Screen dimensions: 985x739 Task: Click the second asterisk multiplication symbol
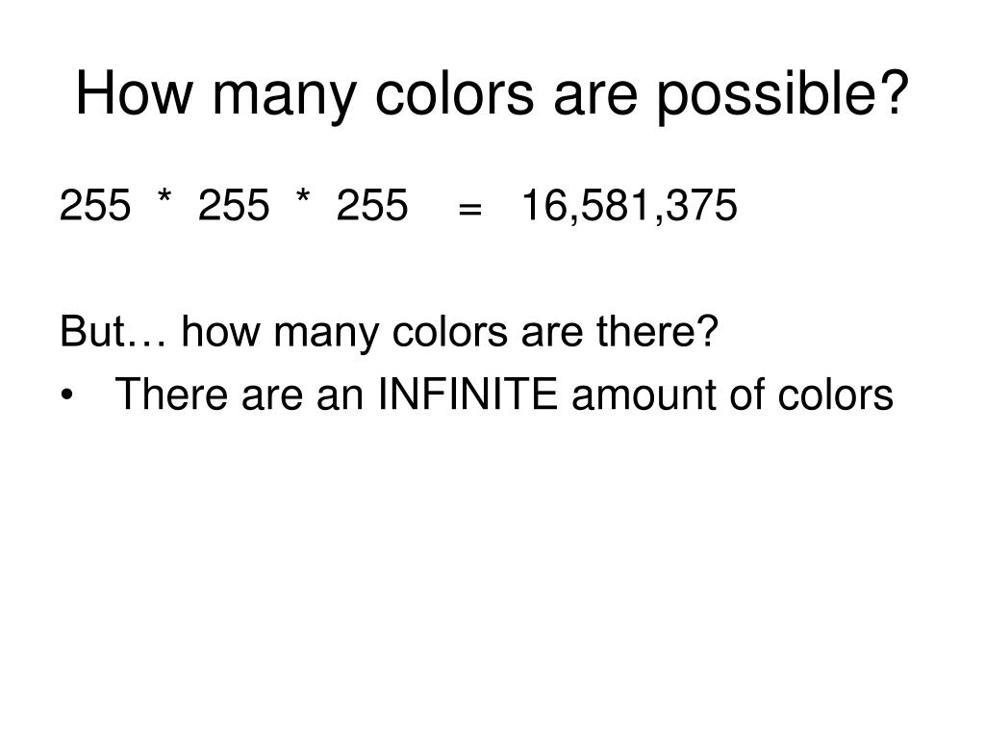point(303,197)
